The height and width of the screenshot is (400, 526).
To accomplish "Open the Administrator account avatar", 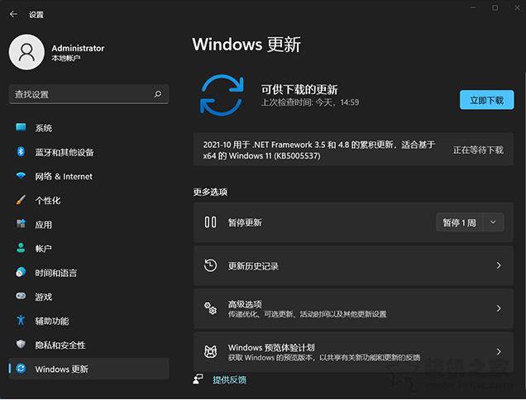I will [x=26, y=52].
